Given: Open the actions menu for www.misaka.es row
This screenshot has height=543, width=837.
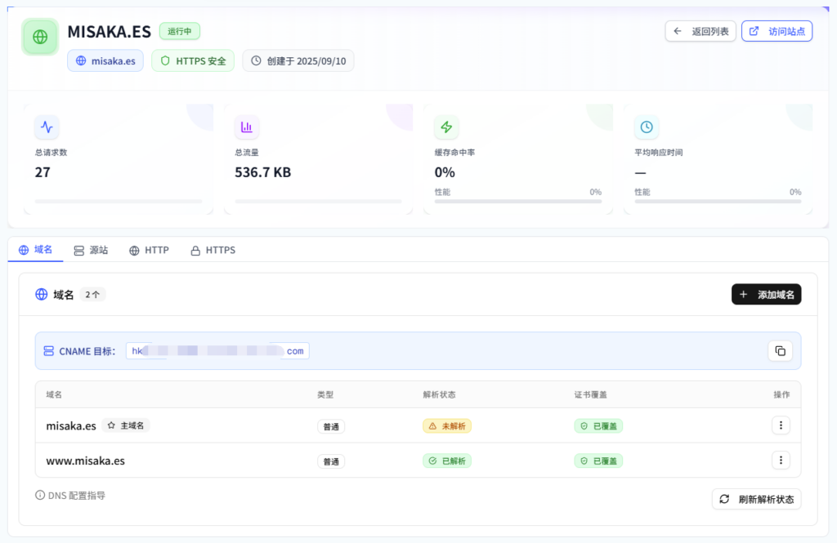Looking at the screenshot, I should (781, 461).
